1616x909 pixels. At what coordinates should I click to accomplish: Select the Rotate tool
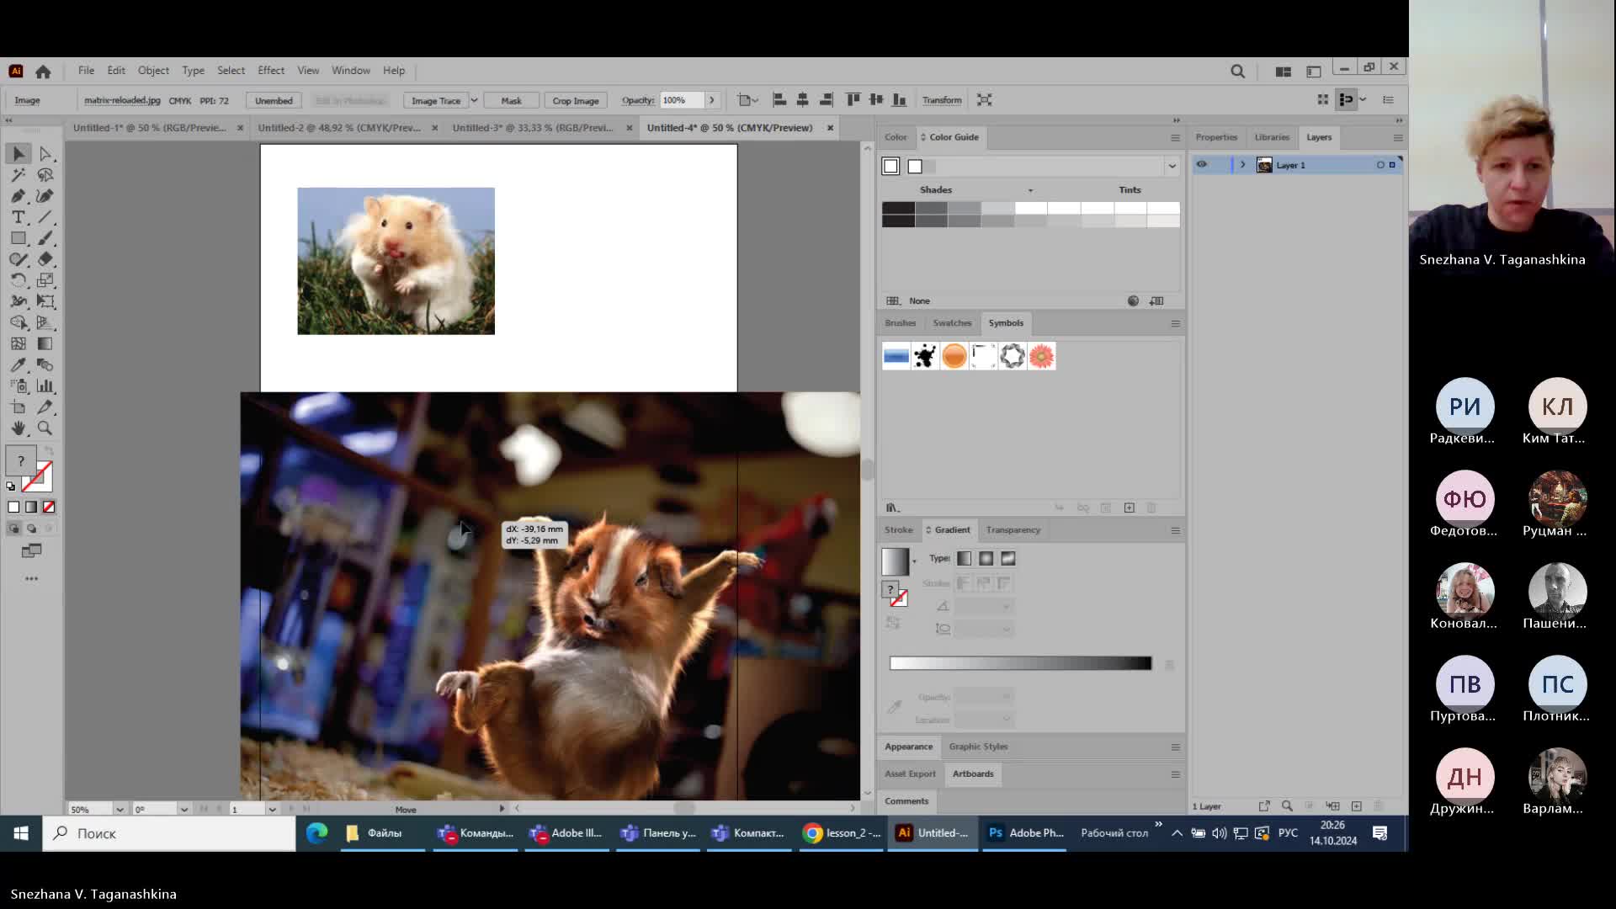[x=19, y=280]
